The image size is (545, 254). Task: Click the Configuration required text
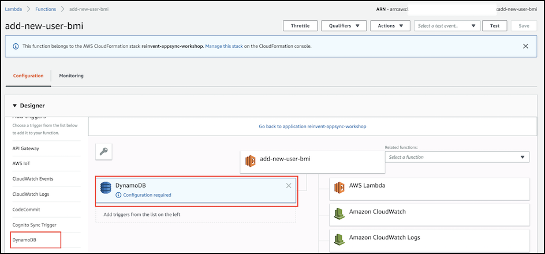(x=147, y=195)
